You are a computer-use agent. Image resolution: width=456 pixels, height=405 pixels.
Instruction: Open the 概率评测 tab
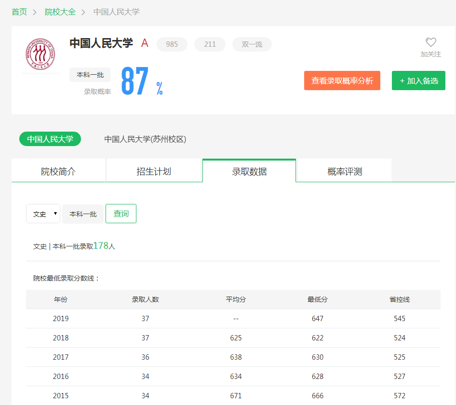click(x=344, y=171)
